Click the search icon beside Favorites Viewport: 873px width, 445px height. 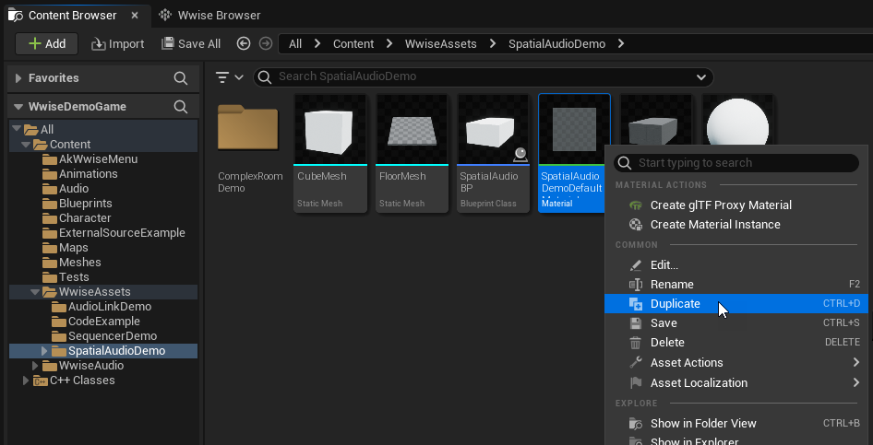click(181, 78)
